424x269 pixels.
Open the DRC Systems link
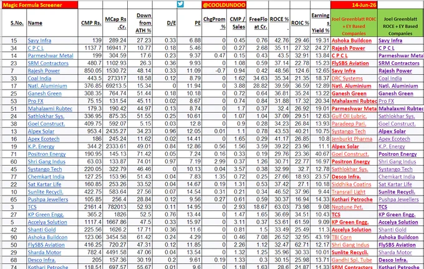tap(347, 78)
